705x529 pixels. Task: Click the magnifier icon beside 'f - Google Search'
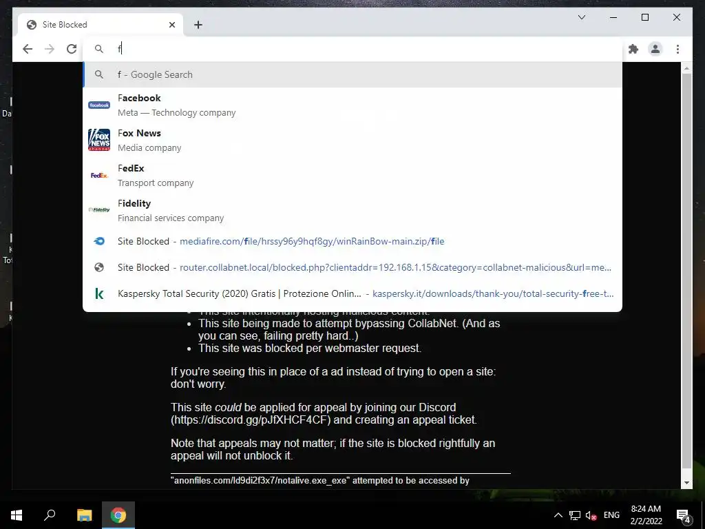[99, 74]
